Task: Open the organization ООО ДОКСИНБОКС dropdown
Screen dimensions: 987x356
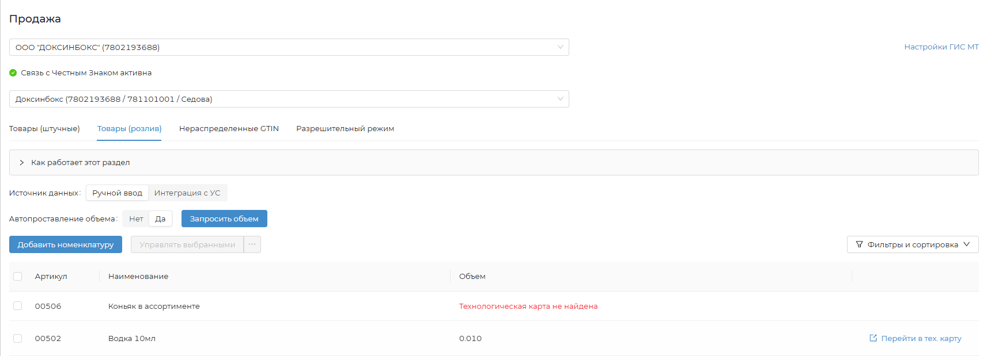Action: (289, 47)
